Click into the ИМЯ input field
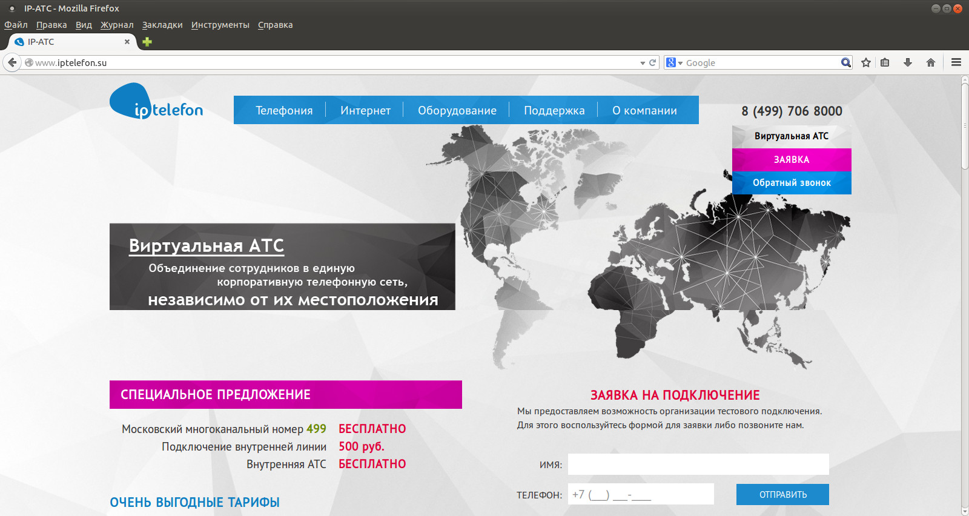Image resolution: width=969 pixels, height=516 pixels. (698, 465)
